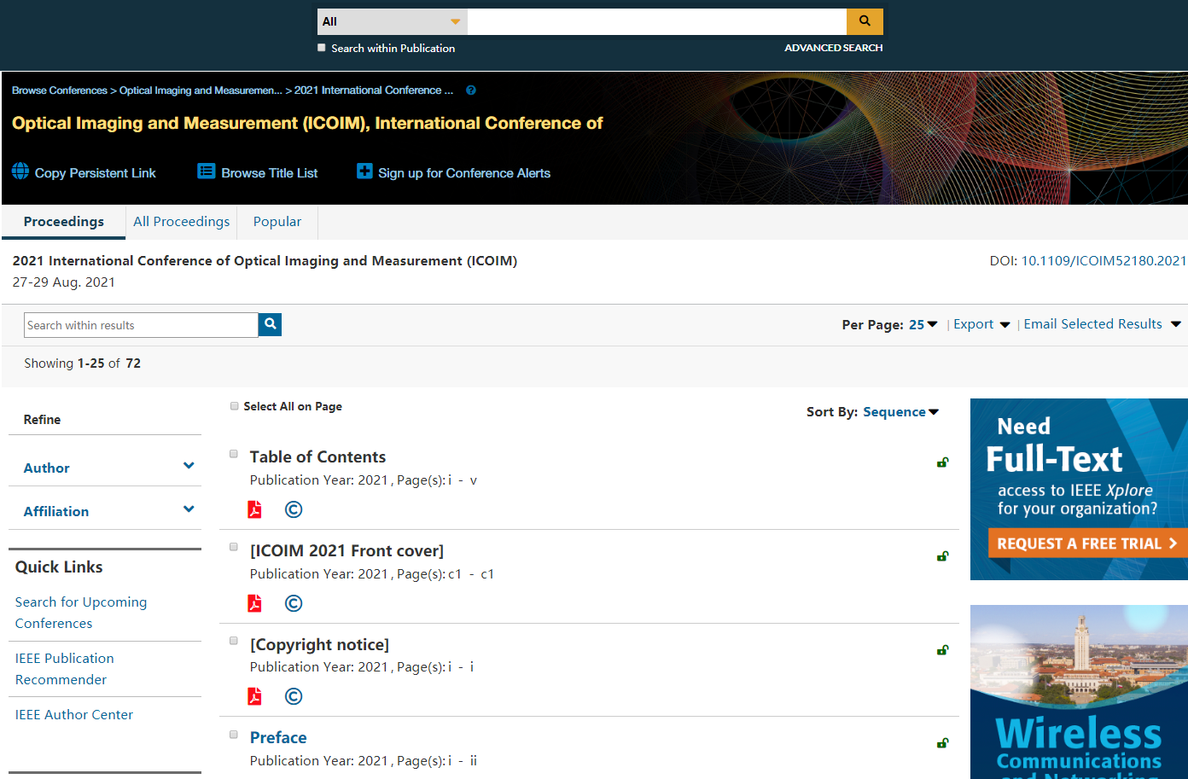Click Optical Imaging and Measuremen... breadcrumb
Screen dimensions: 1188x779
point(201,90)
